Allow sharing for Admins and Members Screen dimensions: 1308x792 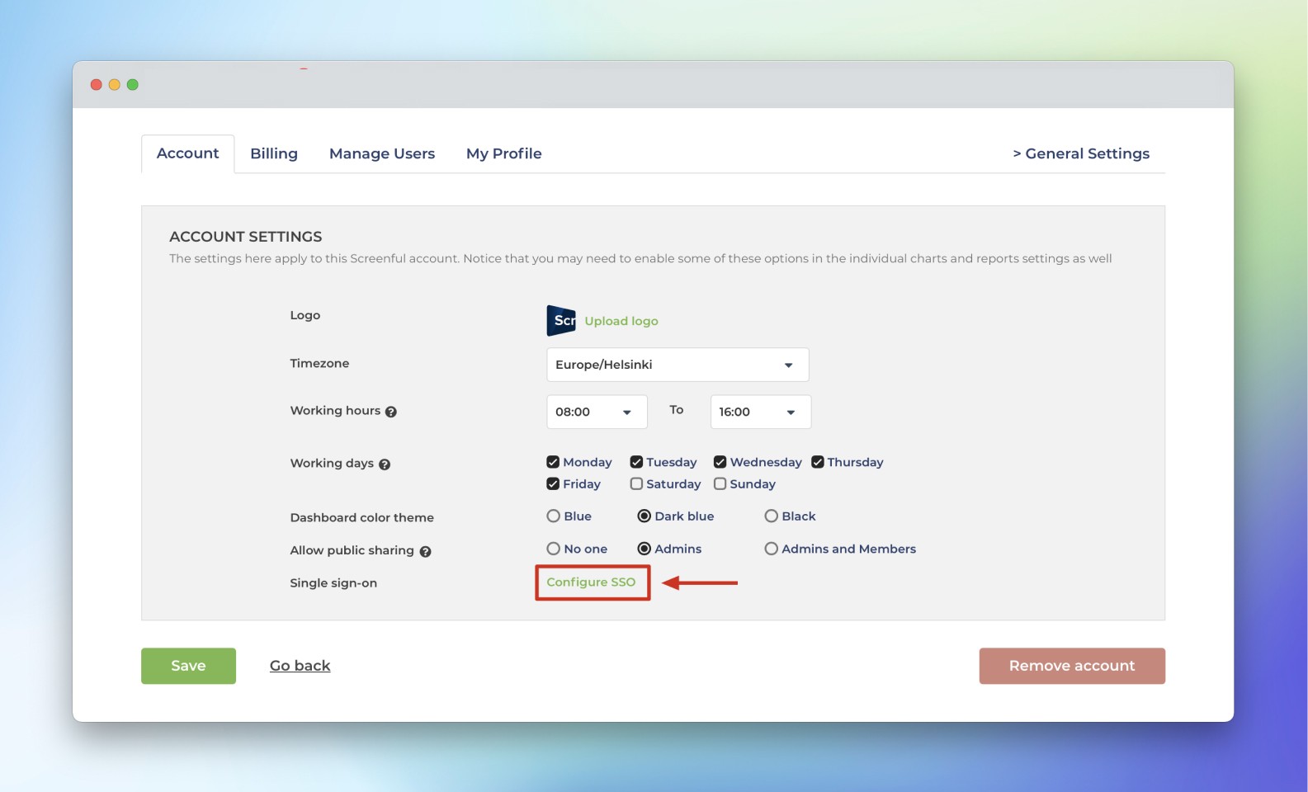[x=771, y=549]
